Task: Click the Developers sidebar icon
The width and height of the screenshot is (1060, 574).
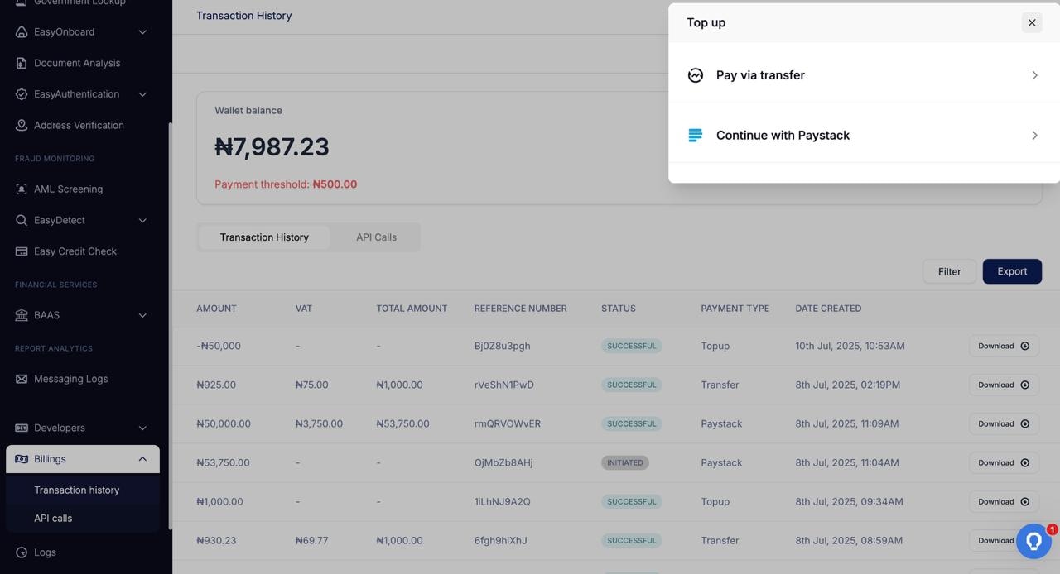Action: pyautogui.click(x=21, y=428)
